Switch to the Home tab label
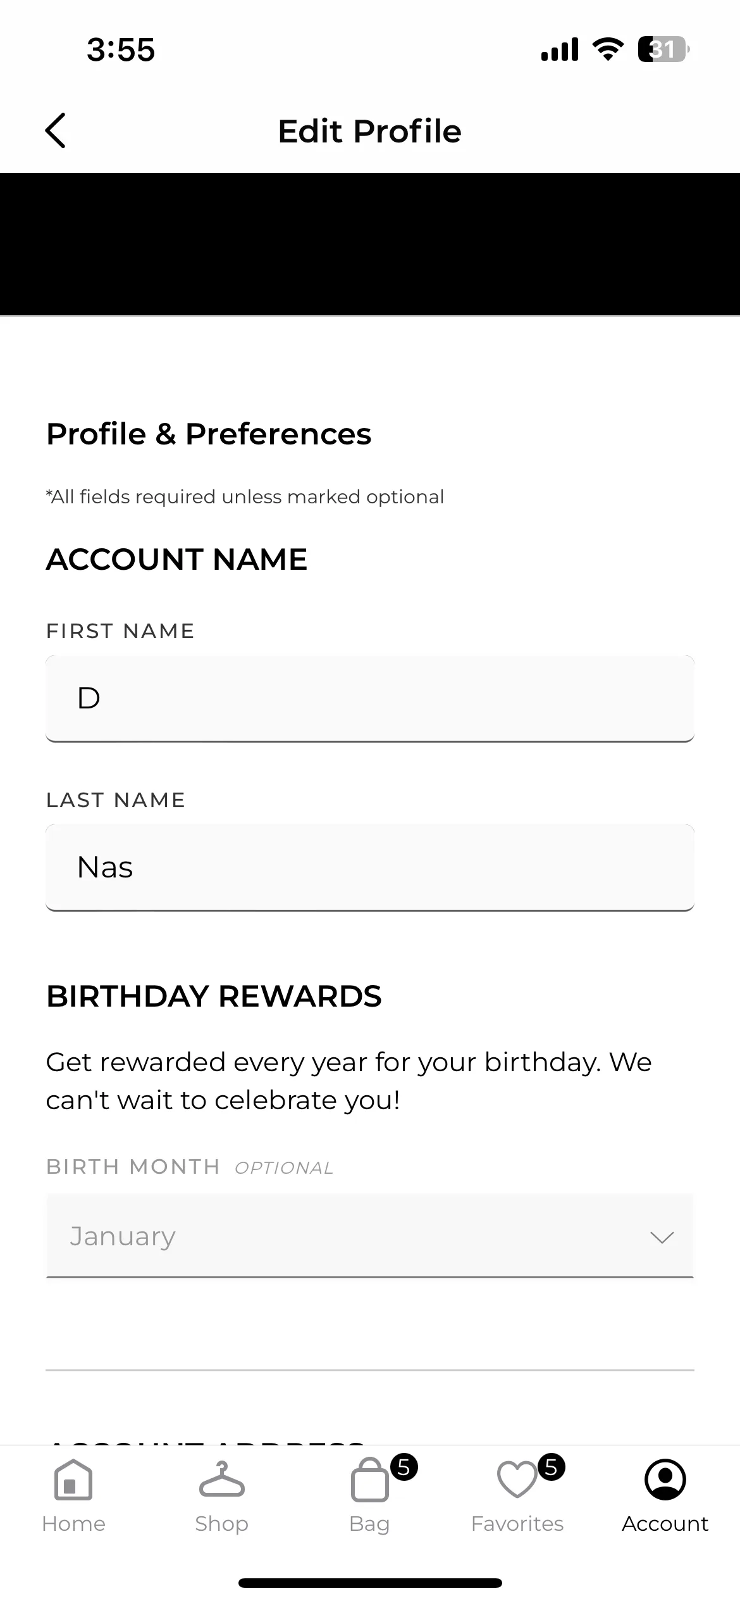 (x=73, y=1523)
